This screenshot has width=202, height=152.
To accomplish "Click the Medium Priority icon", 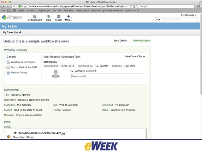I will 8,73.
